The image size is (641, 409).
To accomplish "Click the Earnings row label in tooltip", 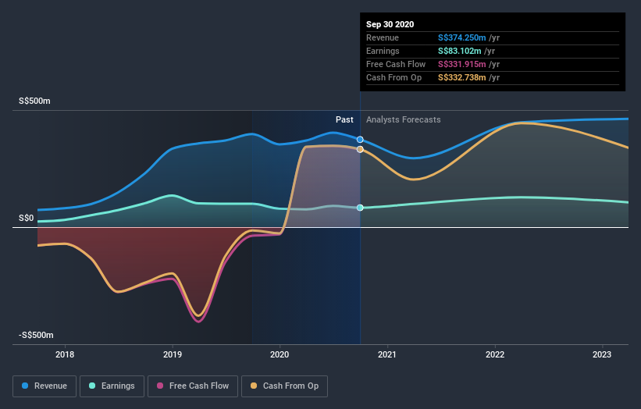I will [x=383, y=51].
